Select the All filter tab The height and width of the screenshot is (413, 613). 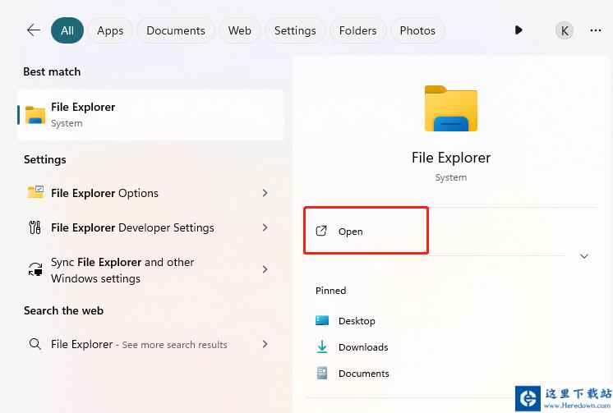point(67,30)
